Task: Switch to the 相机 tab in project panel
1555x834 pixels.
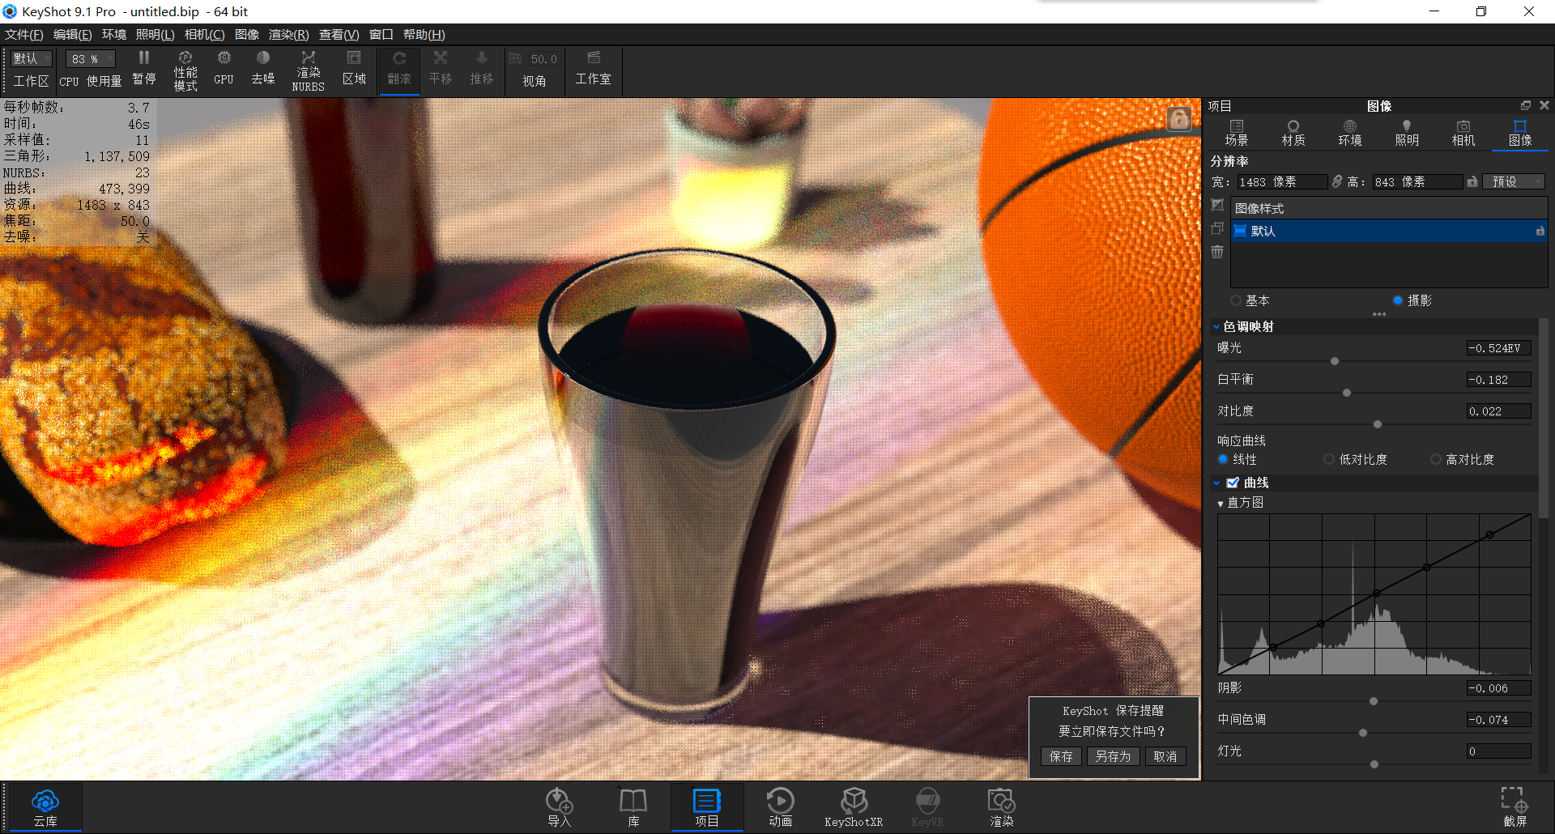Action: click(1463, 132)
